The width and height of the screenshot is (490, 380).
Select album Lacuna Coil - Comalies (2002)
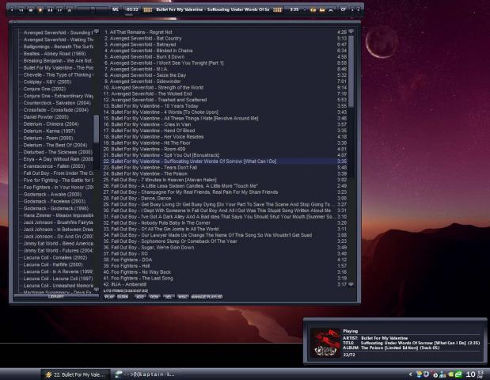55,257
